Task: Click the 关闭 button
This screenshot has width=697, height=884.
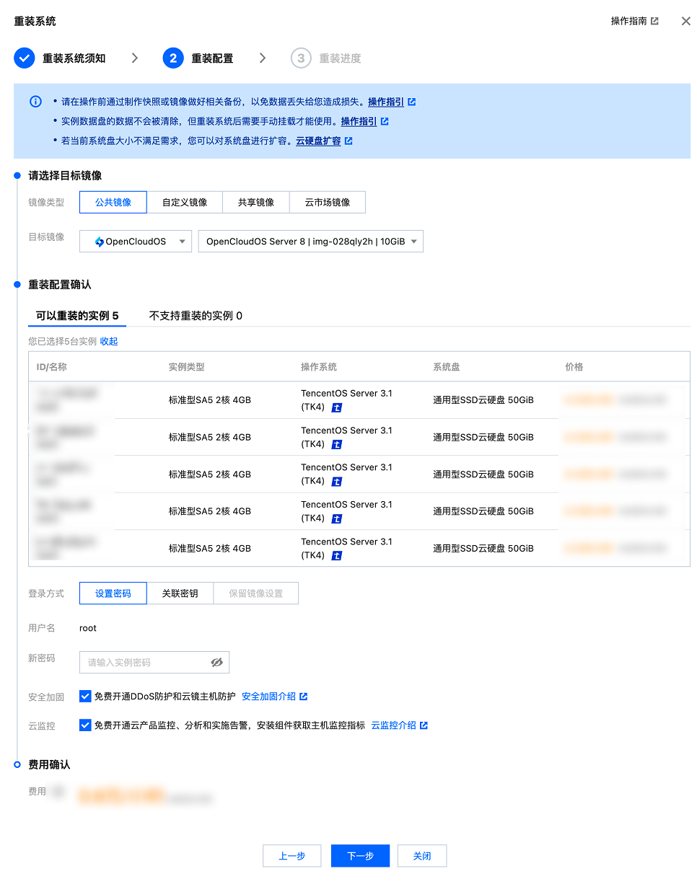Action: pyautogui.click(x=422, y=856)
